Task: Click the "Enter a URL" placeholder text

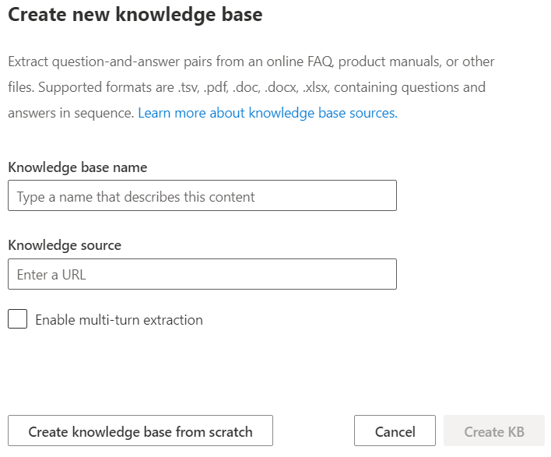Action: coord(51,275)
